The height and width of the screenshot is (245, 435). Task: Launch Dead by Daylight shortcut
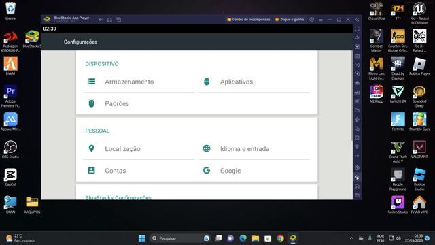[x=398, y=68]
